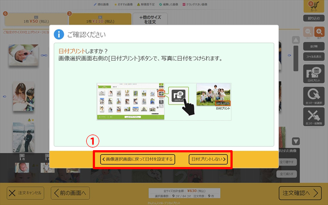328x205 pixels.
Task: Open the 並び順 sort order option
Action: tap(314, 46)
